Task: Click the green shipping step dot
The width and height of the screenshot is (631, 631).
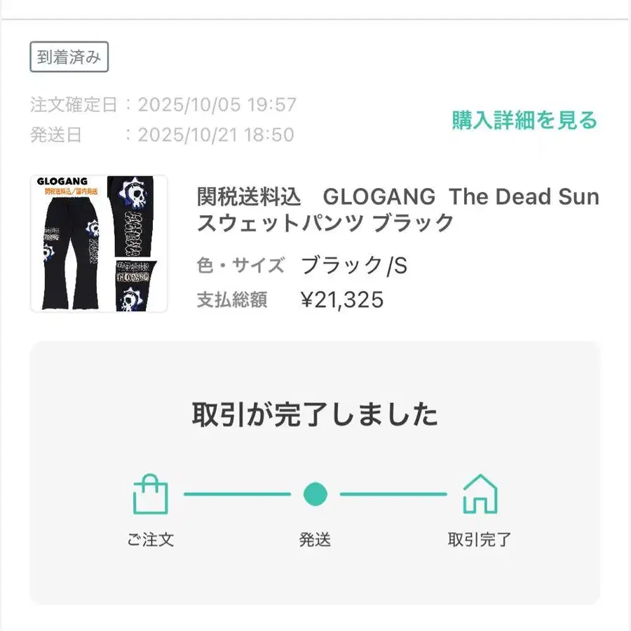Action: (x=315, y=494)
